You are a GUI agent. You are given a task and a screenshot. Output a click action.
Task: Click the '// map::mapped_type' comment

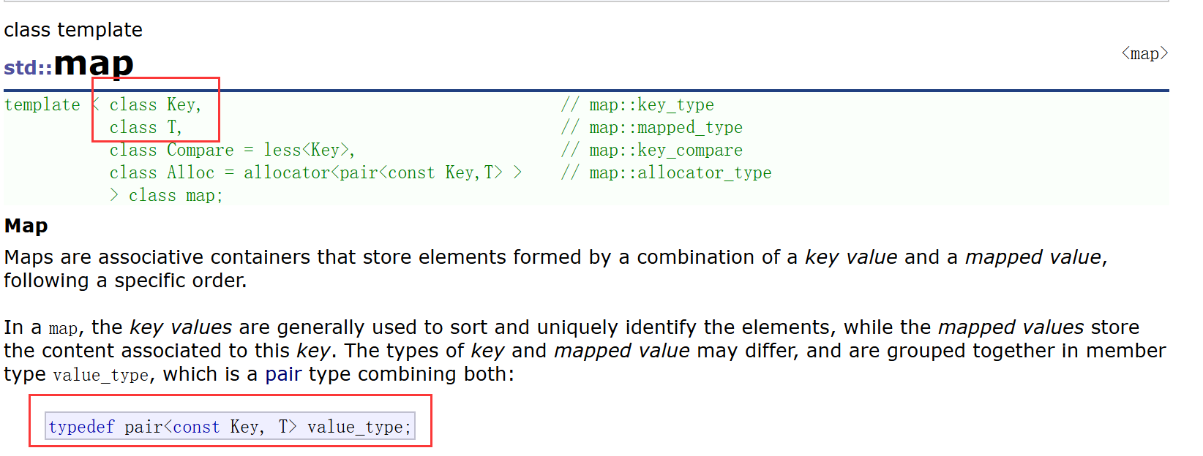652,128
